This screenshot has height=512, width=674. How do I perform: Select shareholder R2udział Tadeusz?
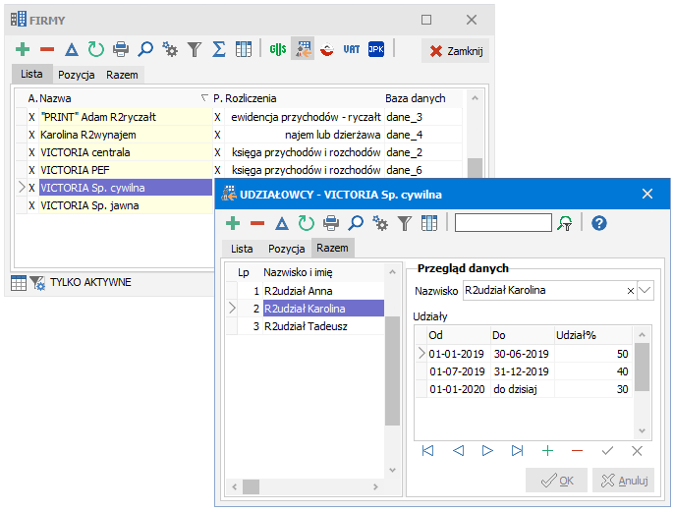click(306, 326)
